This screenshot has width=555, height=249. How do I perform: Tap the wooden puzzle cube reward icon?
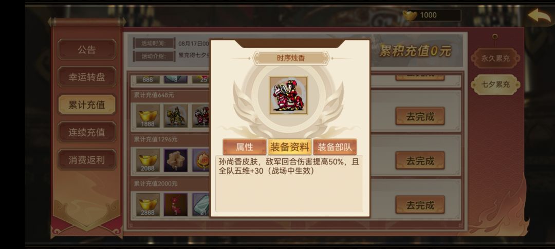pos(176,160)
